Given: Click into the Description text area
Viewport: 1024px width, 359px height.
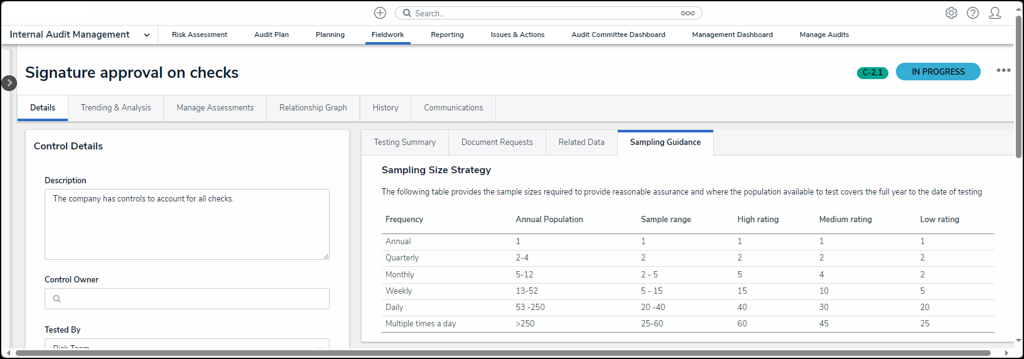Looking at the screenshot, I should (186, 224).
